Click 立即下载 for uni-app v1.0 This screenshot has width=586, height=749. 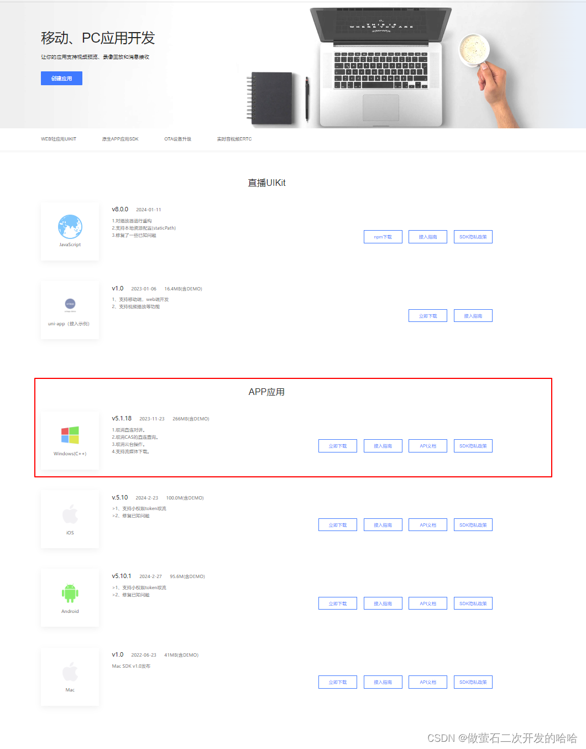point(428,316)
